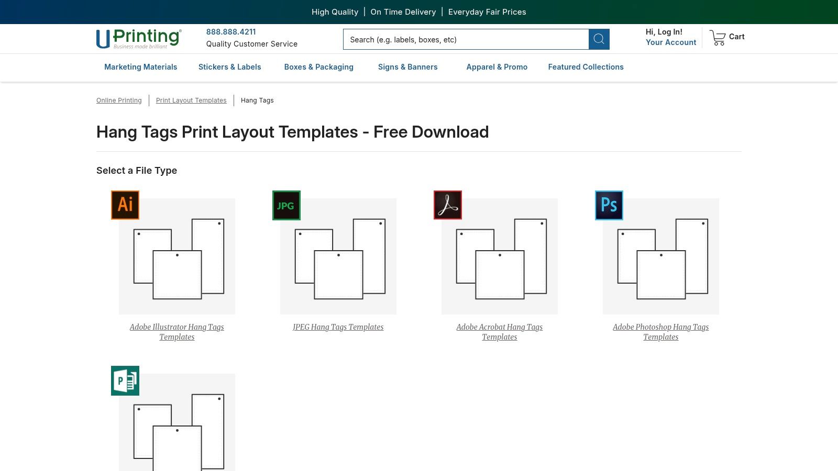This screenshot has width=838, height=471.
Task: Click the Hang Tags breadcrumb text
Action: (x=257, y=100)
